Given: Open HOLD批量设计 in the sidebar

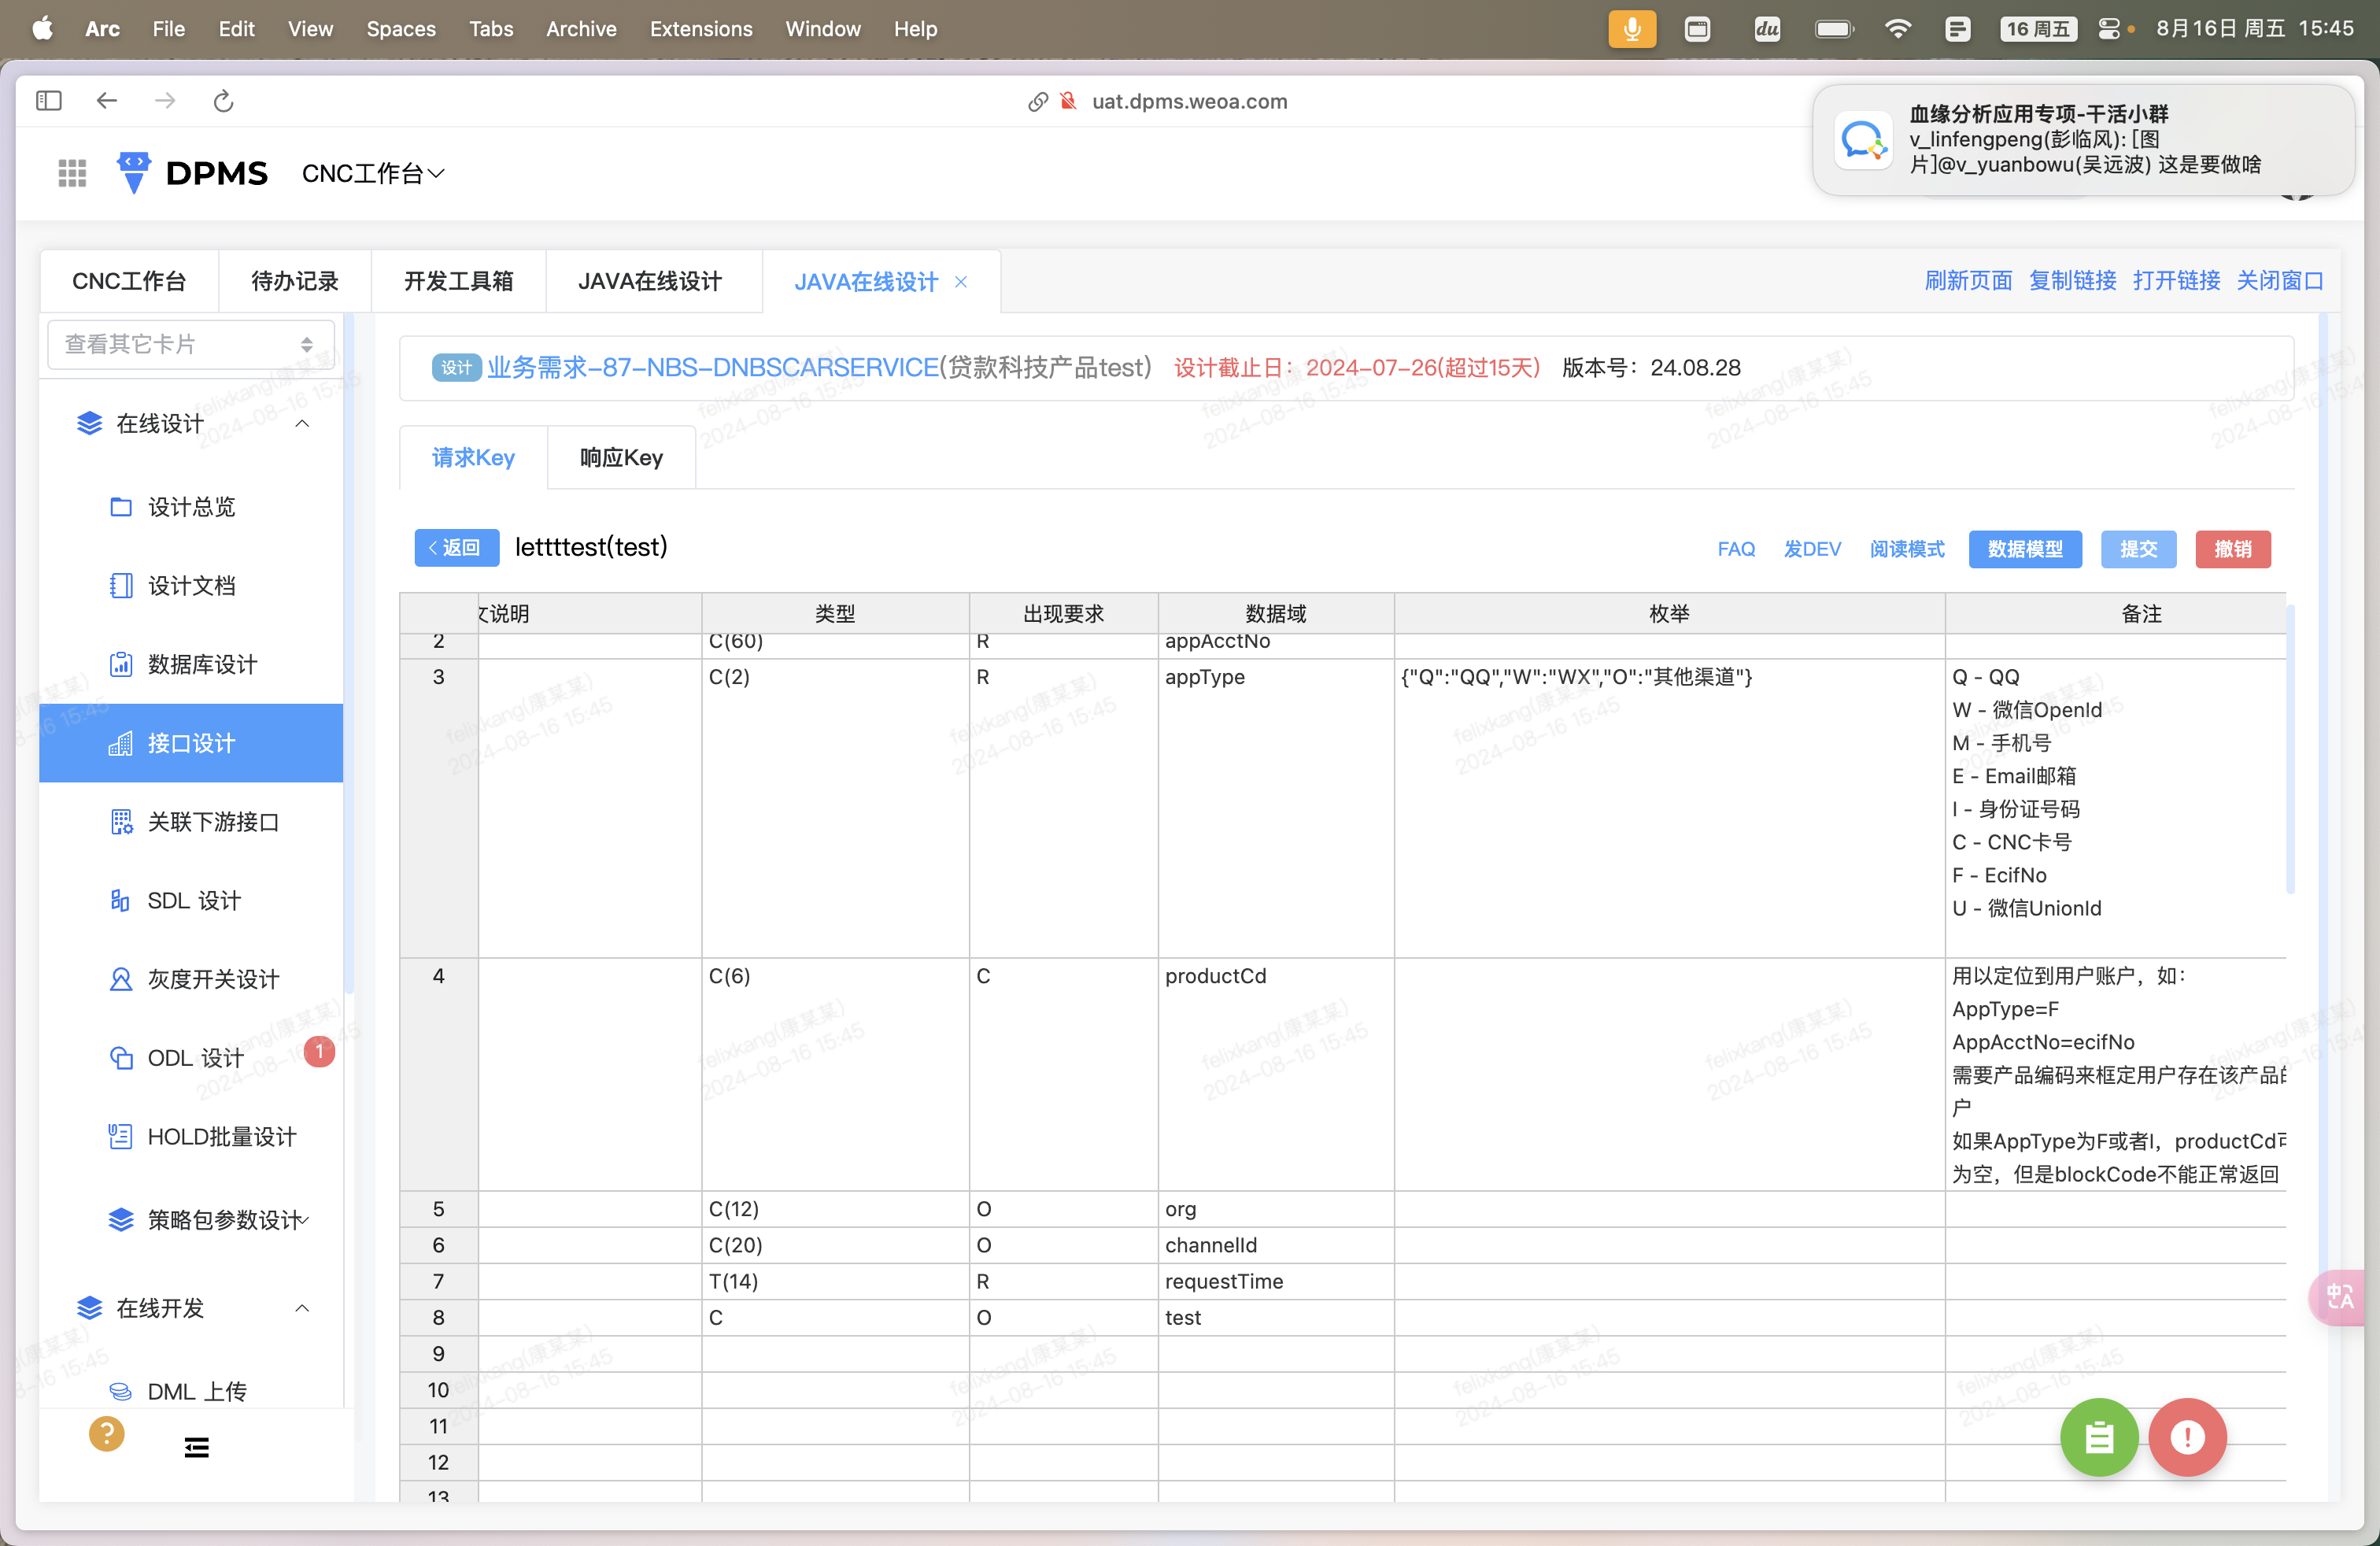Looking at the screenshot, I should (x=190, y=1137).
